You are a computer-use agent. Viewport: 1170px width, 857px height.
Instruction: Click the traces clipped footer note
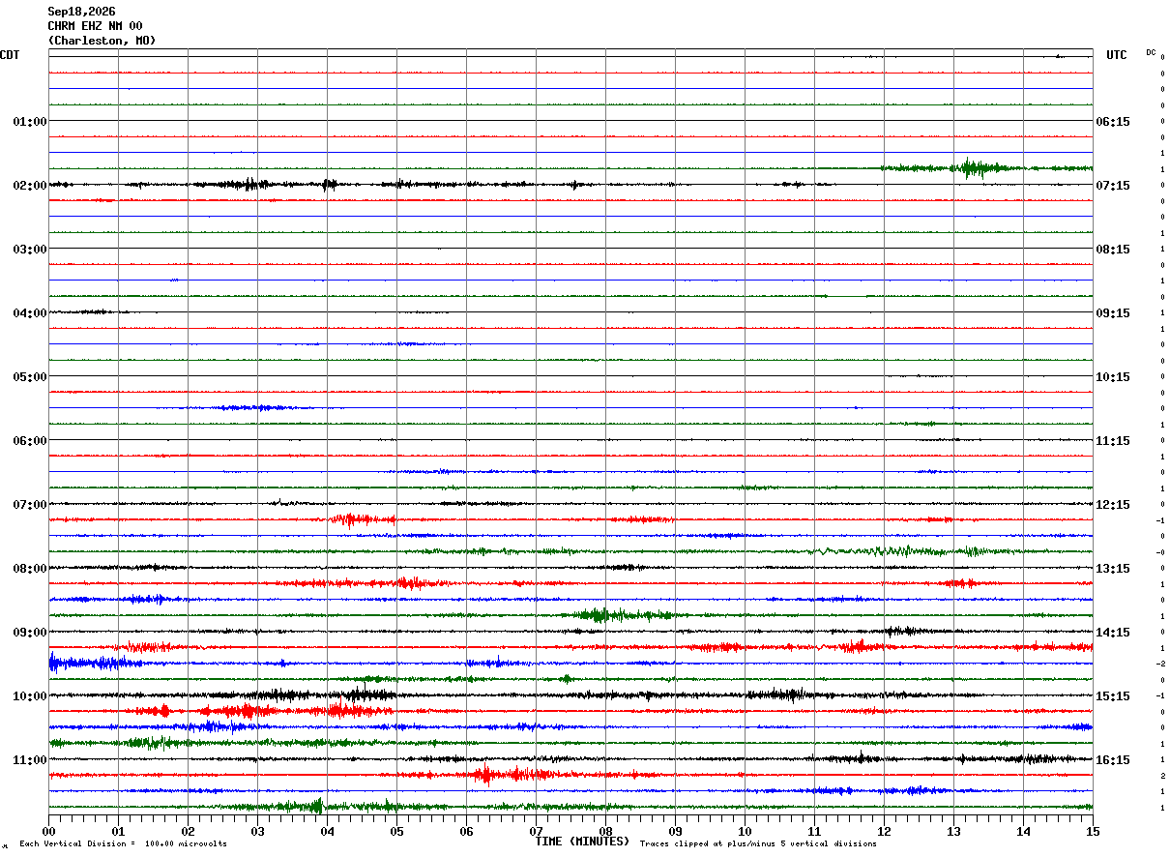point(758,843)
